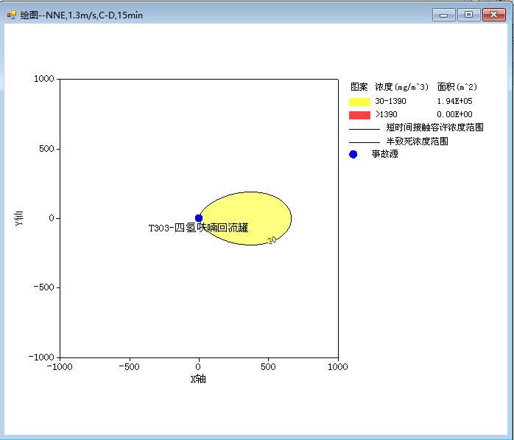The image size is (514, 440).
Task: Click the 0.00E+00 area value
Action: 454,114
